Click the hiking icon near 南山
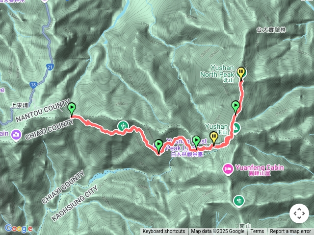 [239, 201]
